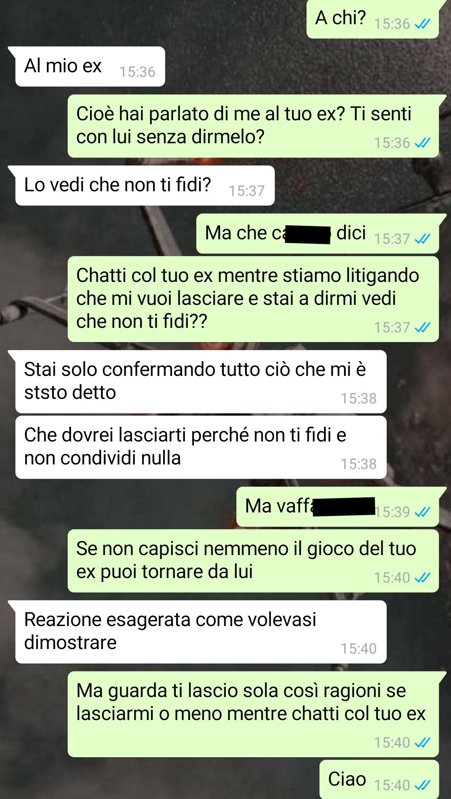
Task: Select the outgoing "Ciao" message
Action: click(x=379, y=779)
